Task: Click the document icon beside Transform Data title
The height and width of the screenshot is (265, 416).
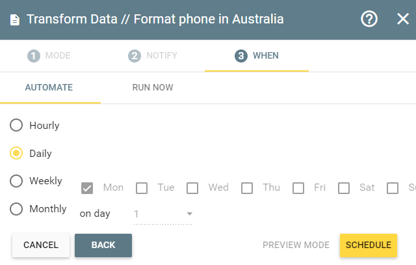Action: coord(14,20)
